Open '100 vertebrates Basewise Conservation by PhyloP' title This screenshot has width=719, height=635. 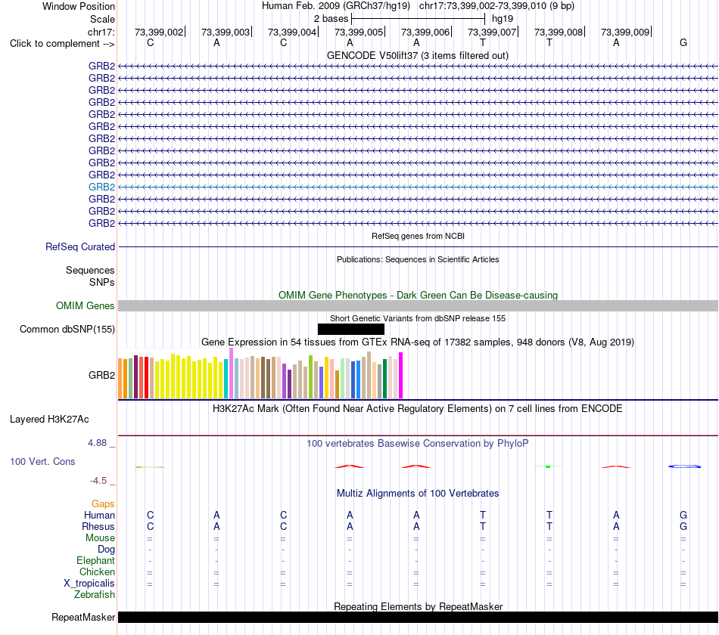coord(418,444)
